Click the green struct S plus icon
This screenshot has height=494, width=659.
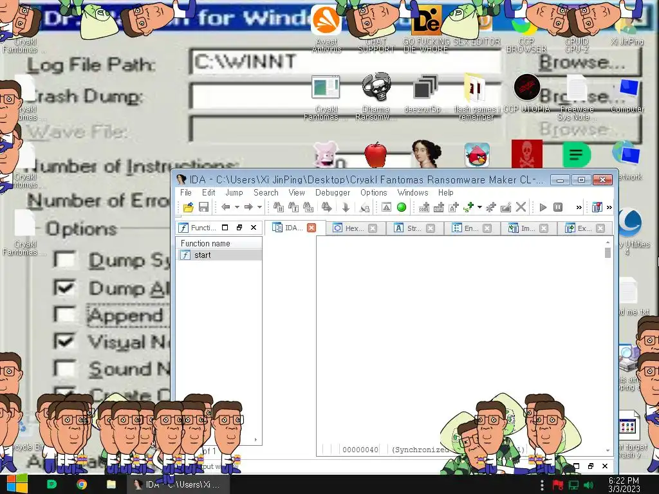469,207
